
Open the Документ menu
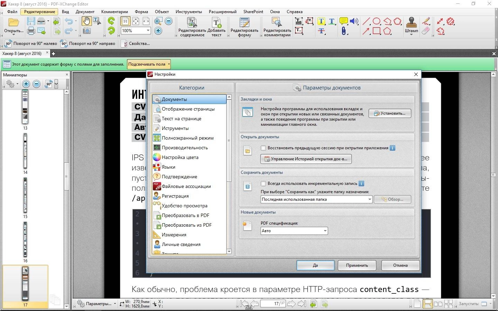point(85,12)
